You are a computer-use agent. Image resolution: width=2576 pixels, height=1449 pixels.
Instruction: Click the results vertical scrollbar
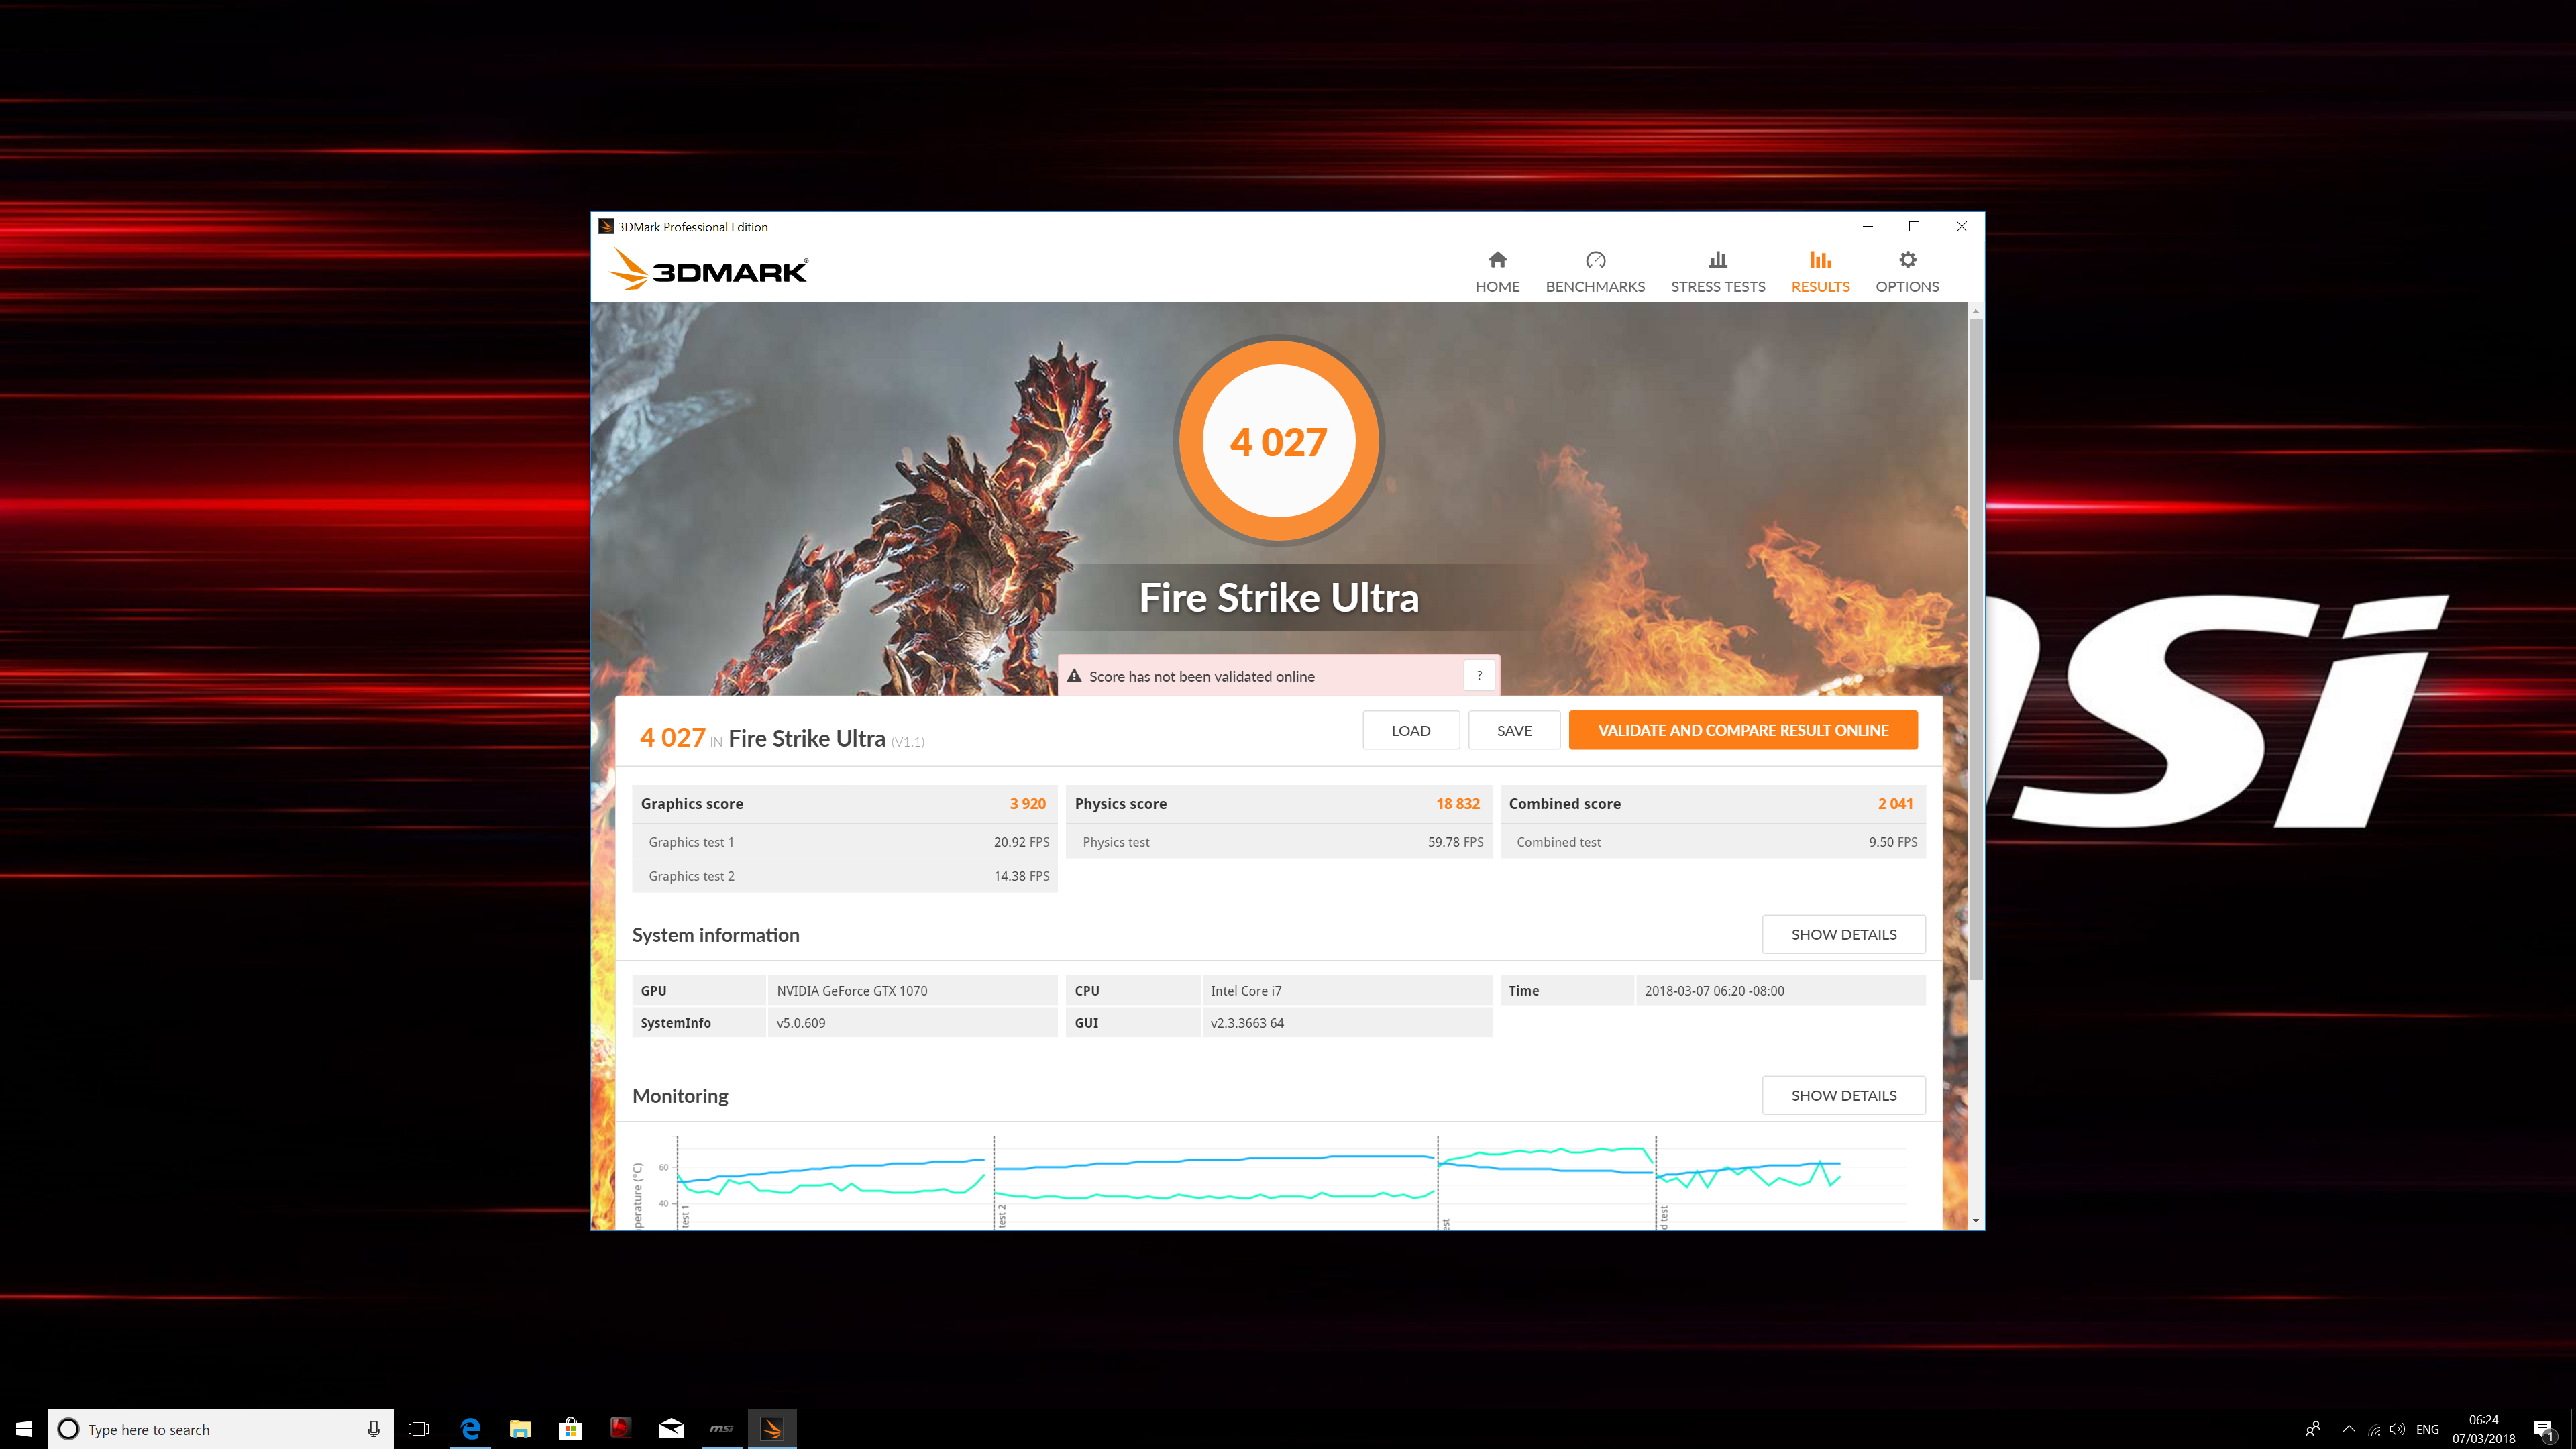point(1975,650)
